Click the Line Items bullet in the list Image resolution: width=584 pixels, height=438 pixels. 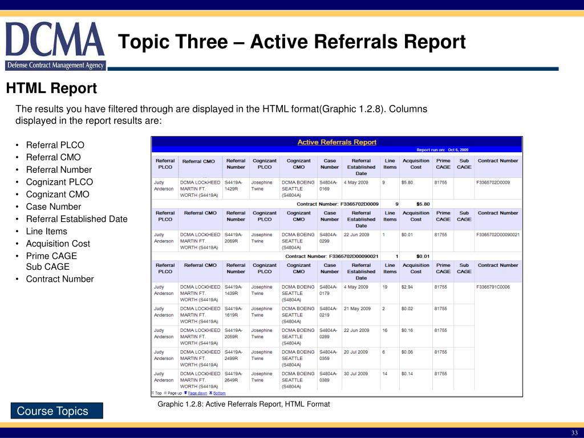point(47,231)
